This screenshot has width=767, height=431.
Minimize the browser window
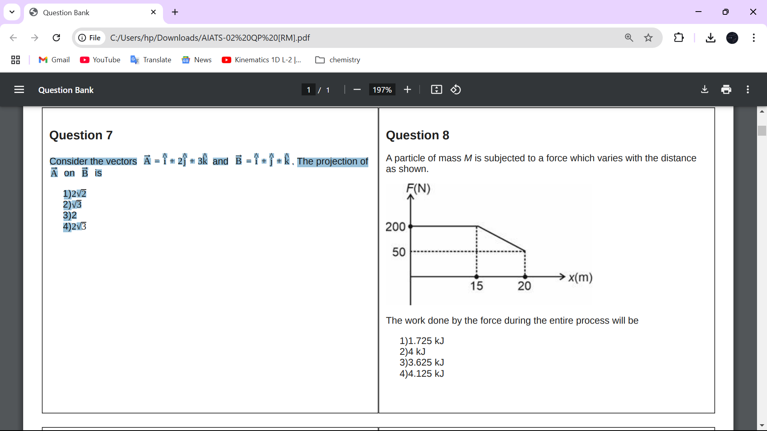click(698, 12)
